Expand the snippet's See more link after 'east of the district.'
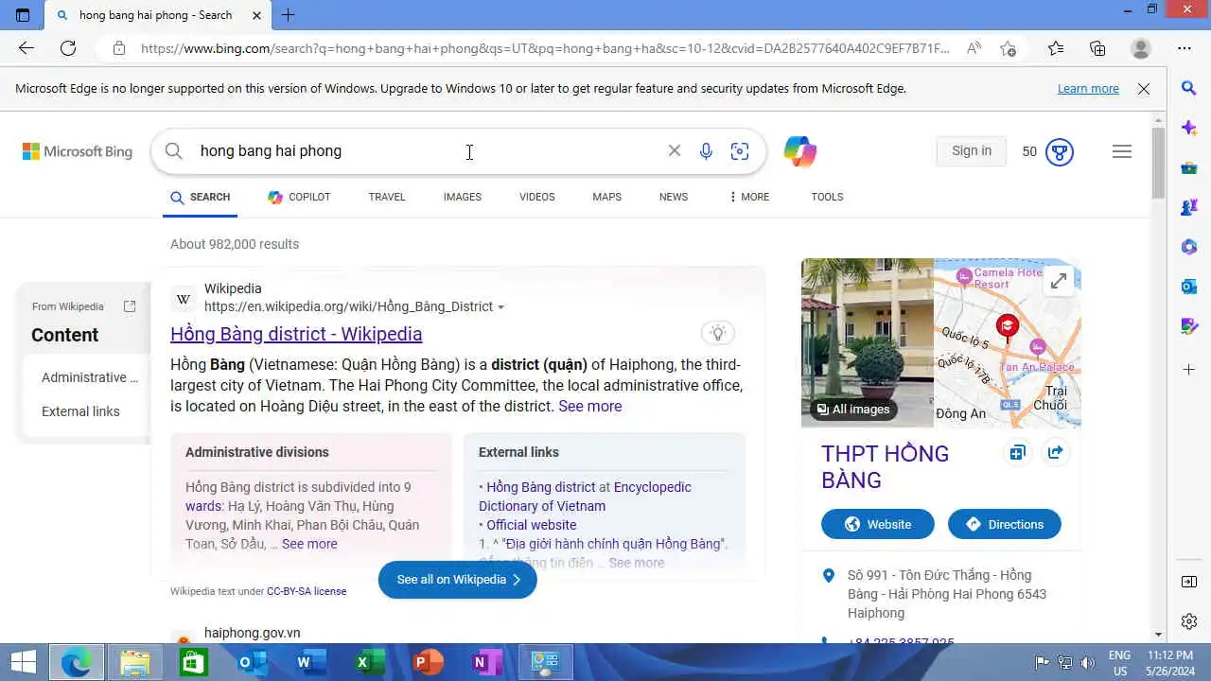This screenshot has width=1211, height=681. (x=590, y=406)
